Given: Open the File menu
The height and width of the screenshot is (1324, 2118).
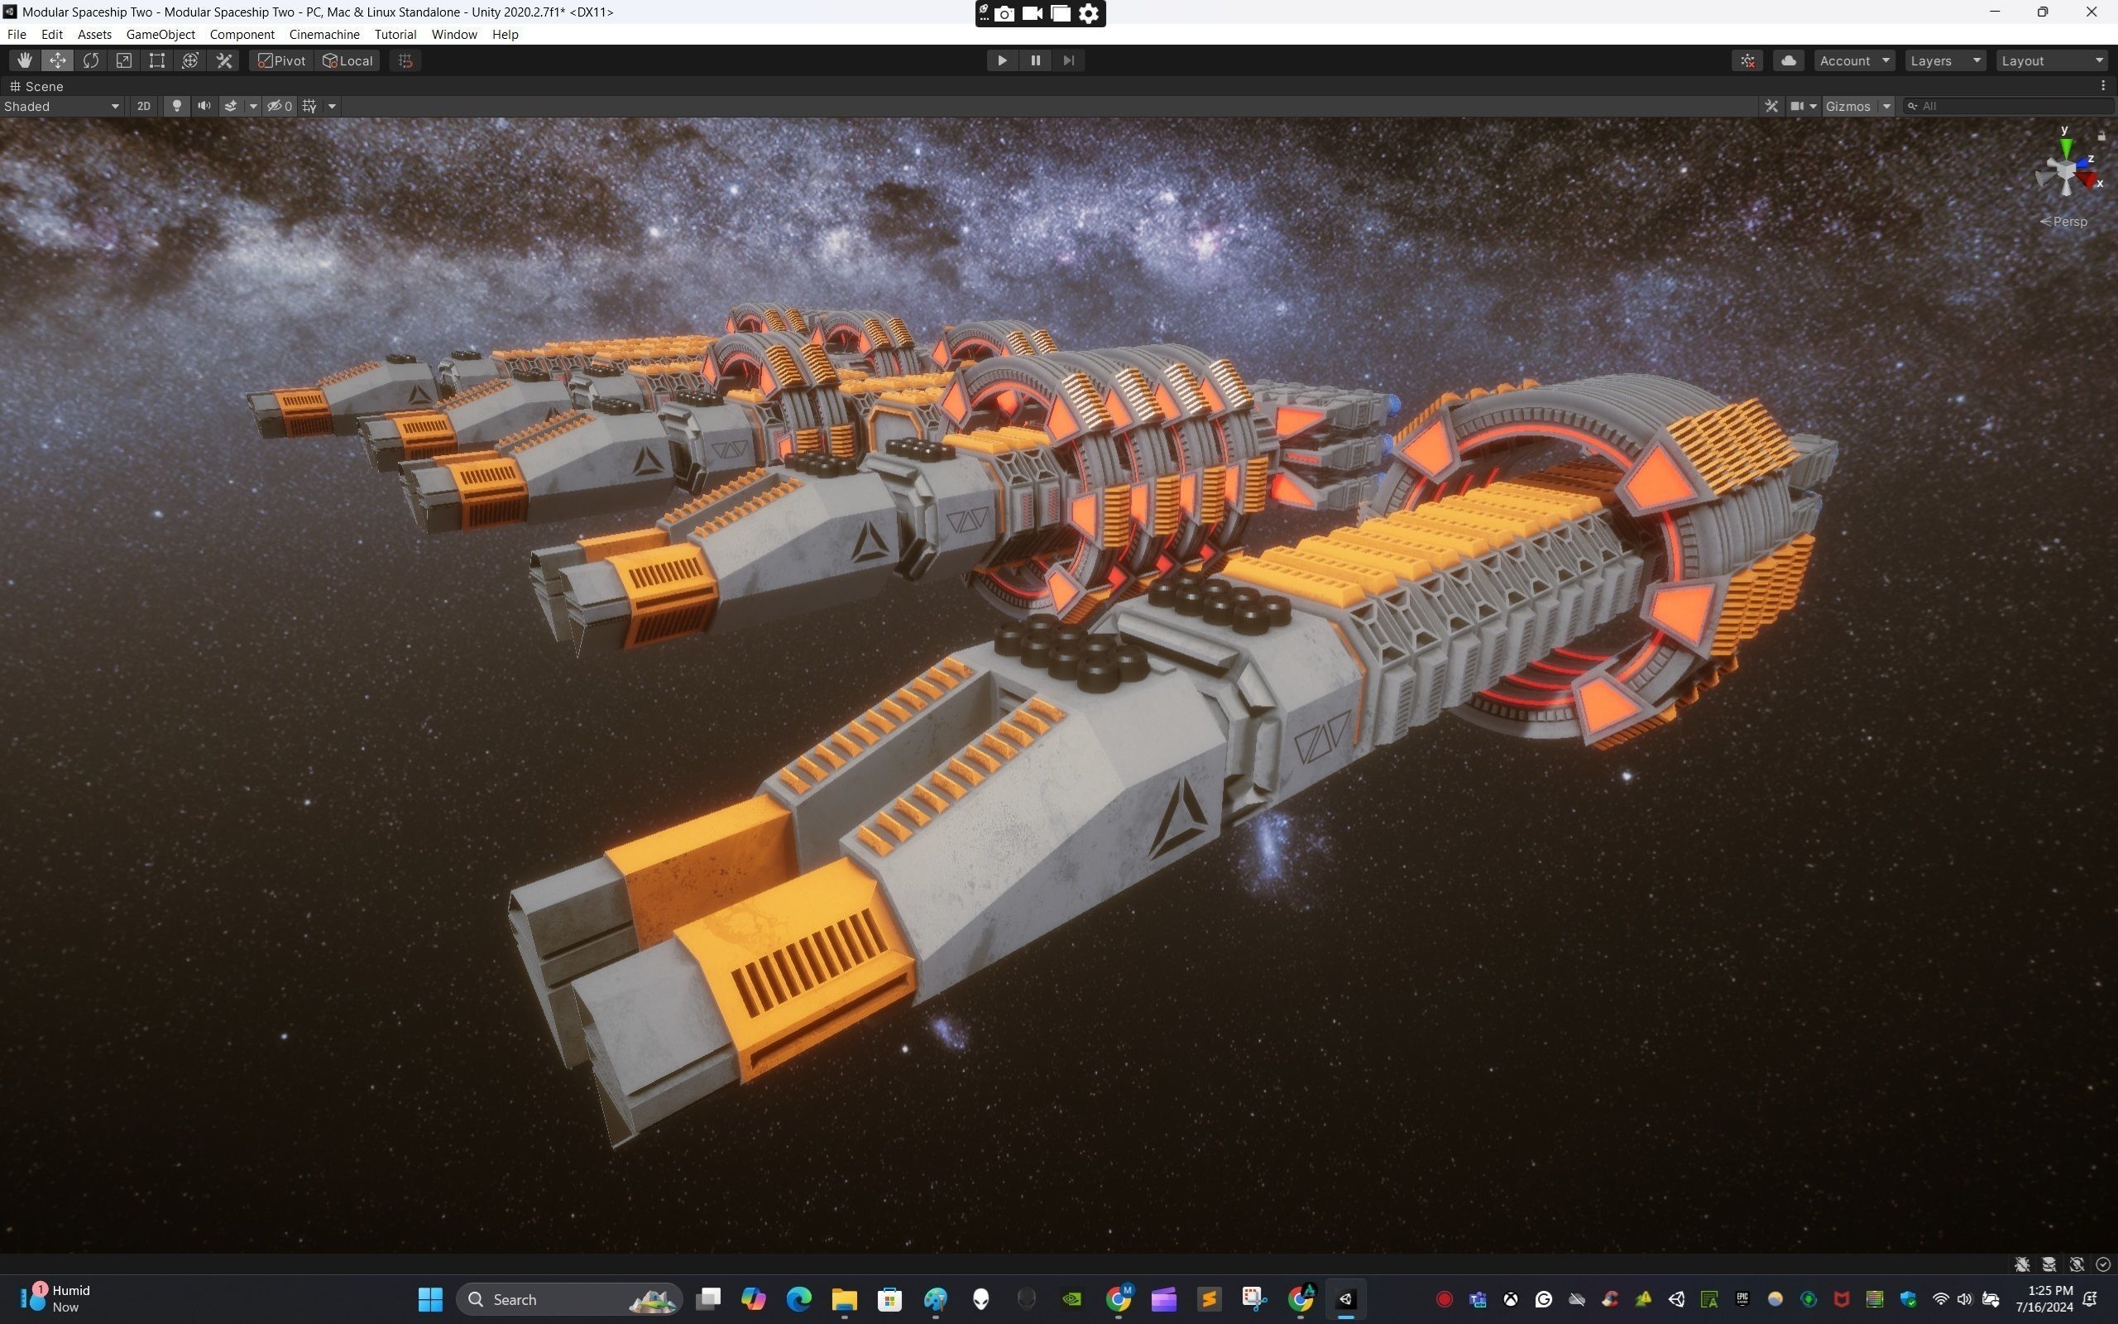Looking at the screenshot, I should click(x=17, y=34).
